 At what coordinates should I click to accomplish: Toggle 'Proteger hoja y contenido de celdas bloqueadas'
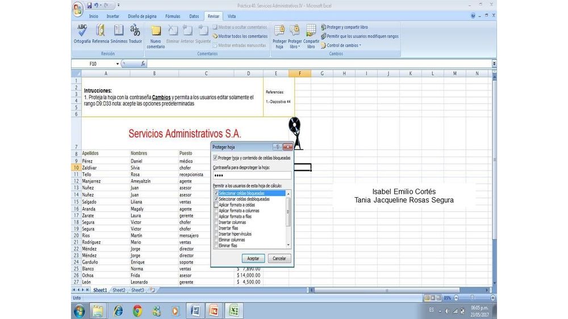click(215, 158)
